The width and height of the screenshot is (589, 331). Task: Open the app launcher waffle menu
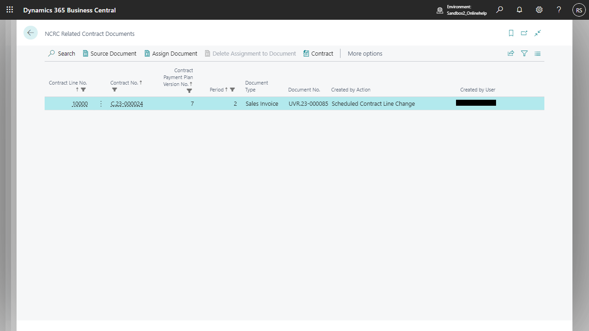[x=10, y=10]
